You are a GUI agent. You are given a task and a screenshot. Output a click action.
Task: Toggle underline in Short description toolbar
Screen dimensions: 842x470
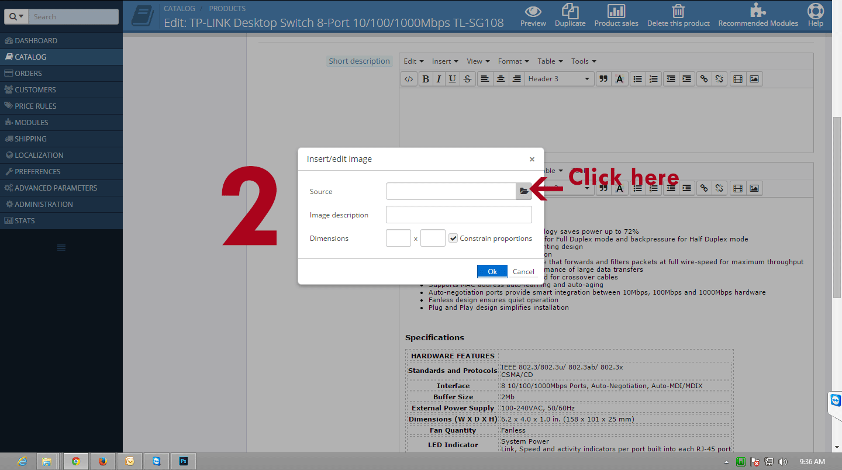pyautogui.click(x=452, y=79)
